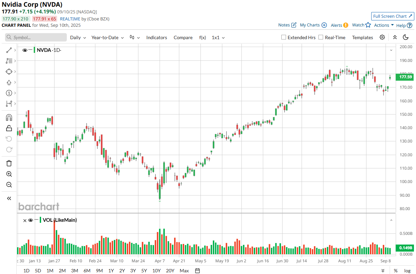Select the Fibonacci list drawing tool
Screen dimensions: 416x274
(x=9, y=61)
